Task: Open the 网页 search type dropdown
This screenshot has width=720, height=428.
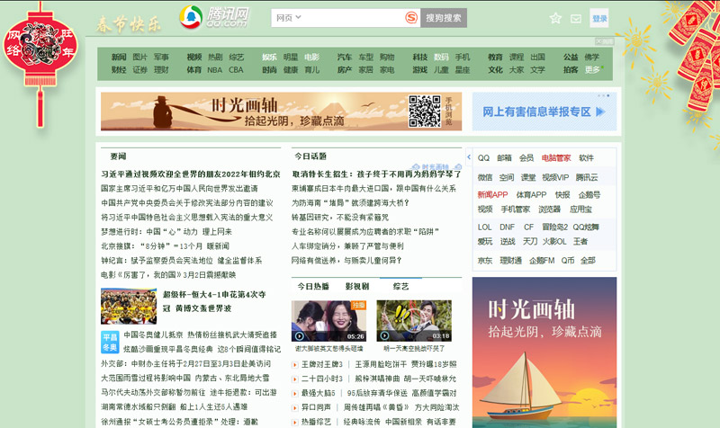Action: (x=288, y=17)
